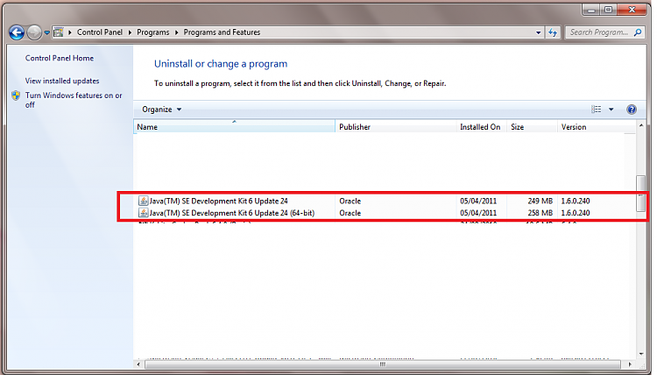657x375 pixels.
Task: Click Java icon of the 32-bit JDK entry
Action: (144, 202)
